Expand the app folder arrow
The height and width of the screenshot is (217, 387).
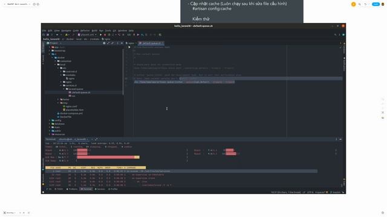click(50, 47)
